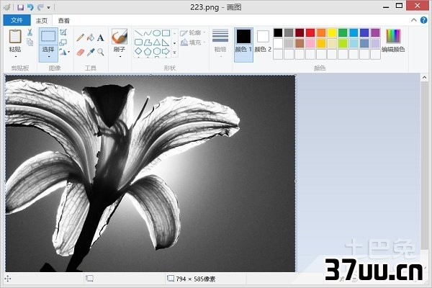The image size is (432, 288).
Task: Choose the triangle shape
Action: click(157, 42)
